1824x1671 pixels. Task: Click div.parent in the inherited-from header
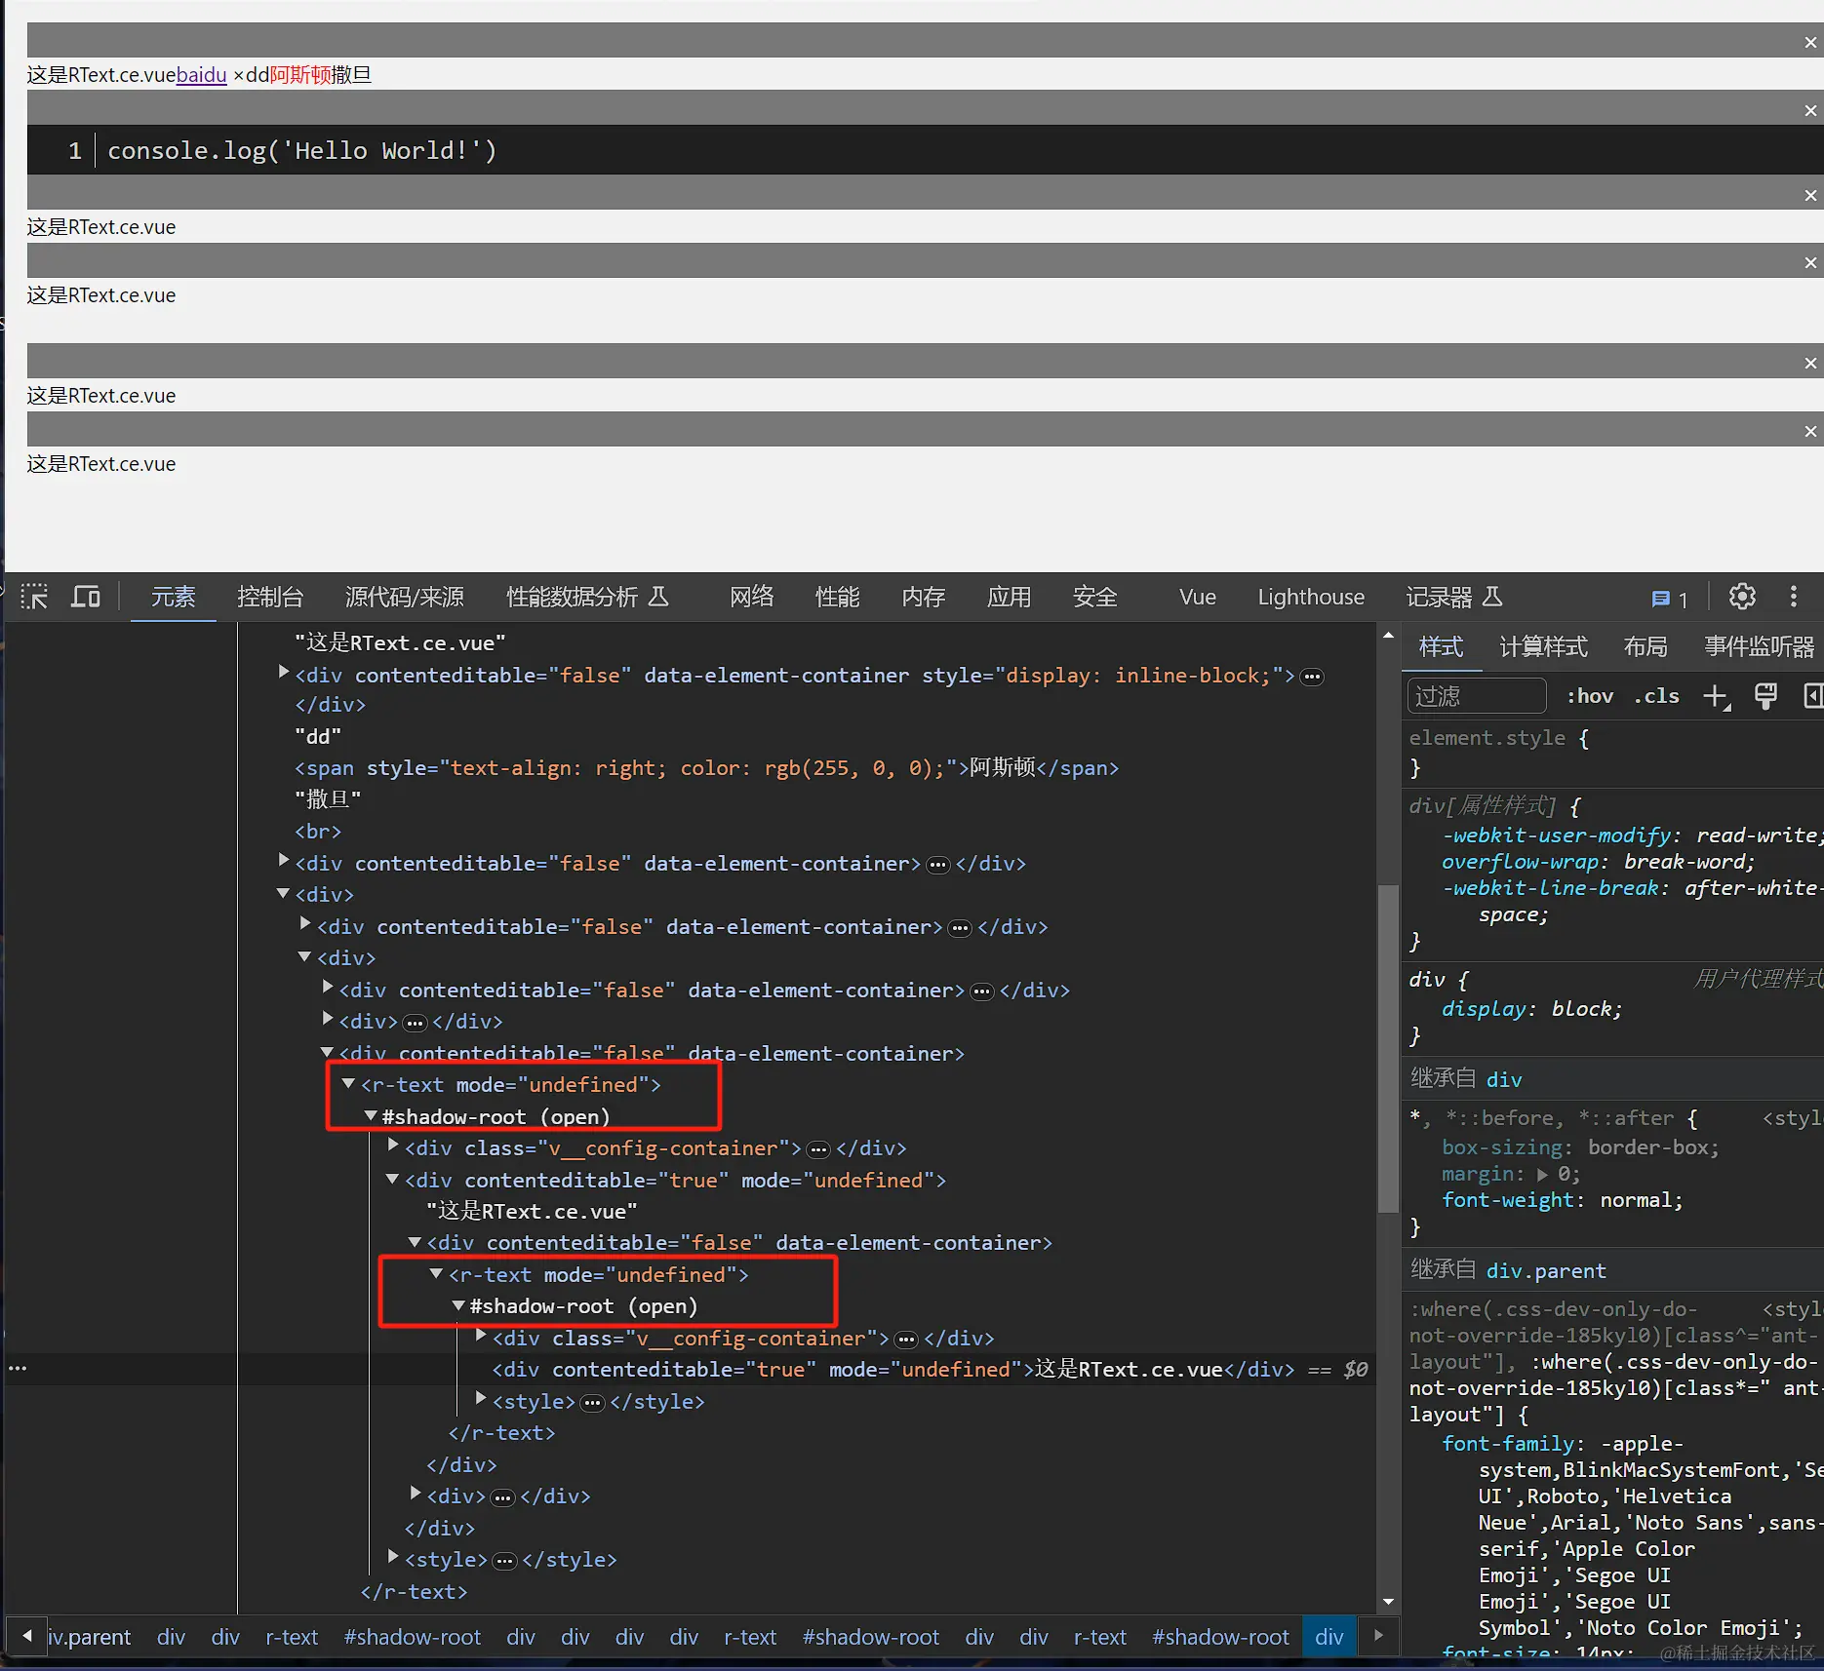point(1545,1270)
